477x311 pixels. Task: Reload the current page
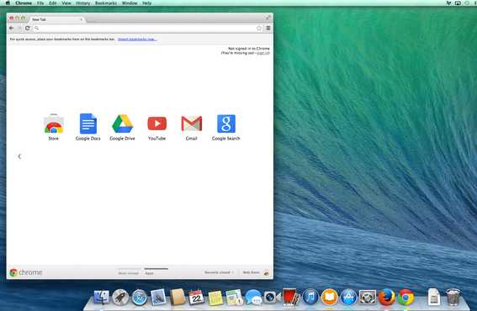tap(27, 28)
